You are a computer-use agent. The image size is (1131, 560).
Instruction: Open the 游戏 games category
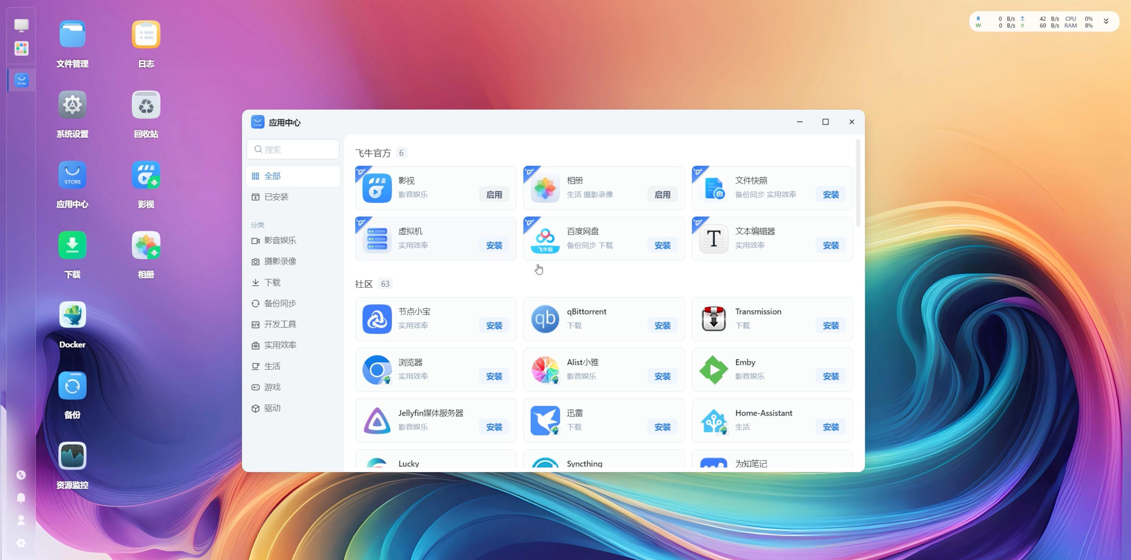click(272, 387)
